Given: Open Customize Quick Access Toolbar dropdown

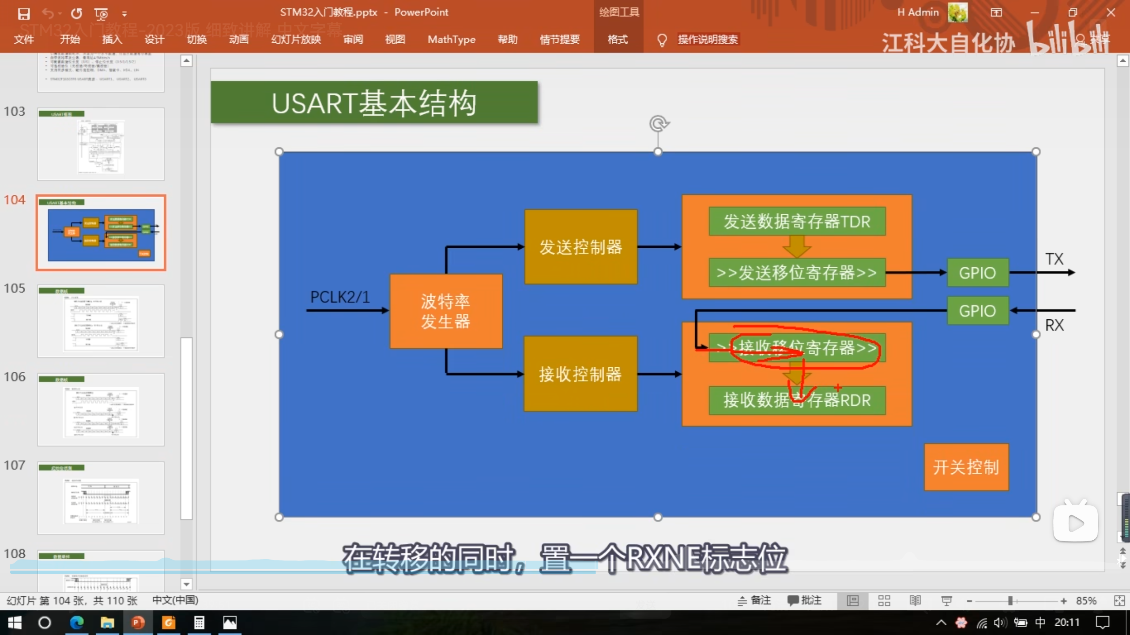Looking at the screenshot, I should 124,14.
